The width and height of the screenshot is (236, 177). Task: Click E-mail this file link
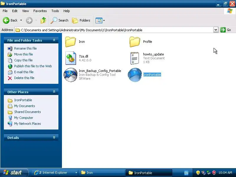[x=24, y=72]
